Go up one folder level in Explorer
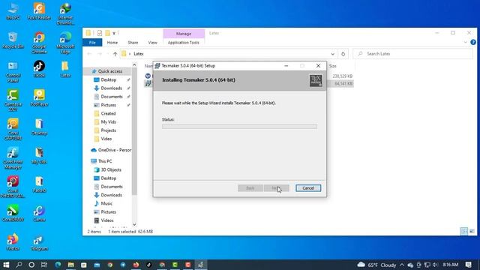The width and height of the screenshot is (480, 270). click(115, 54)
